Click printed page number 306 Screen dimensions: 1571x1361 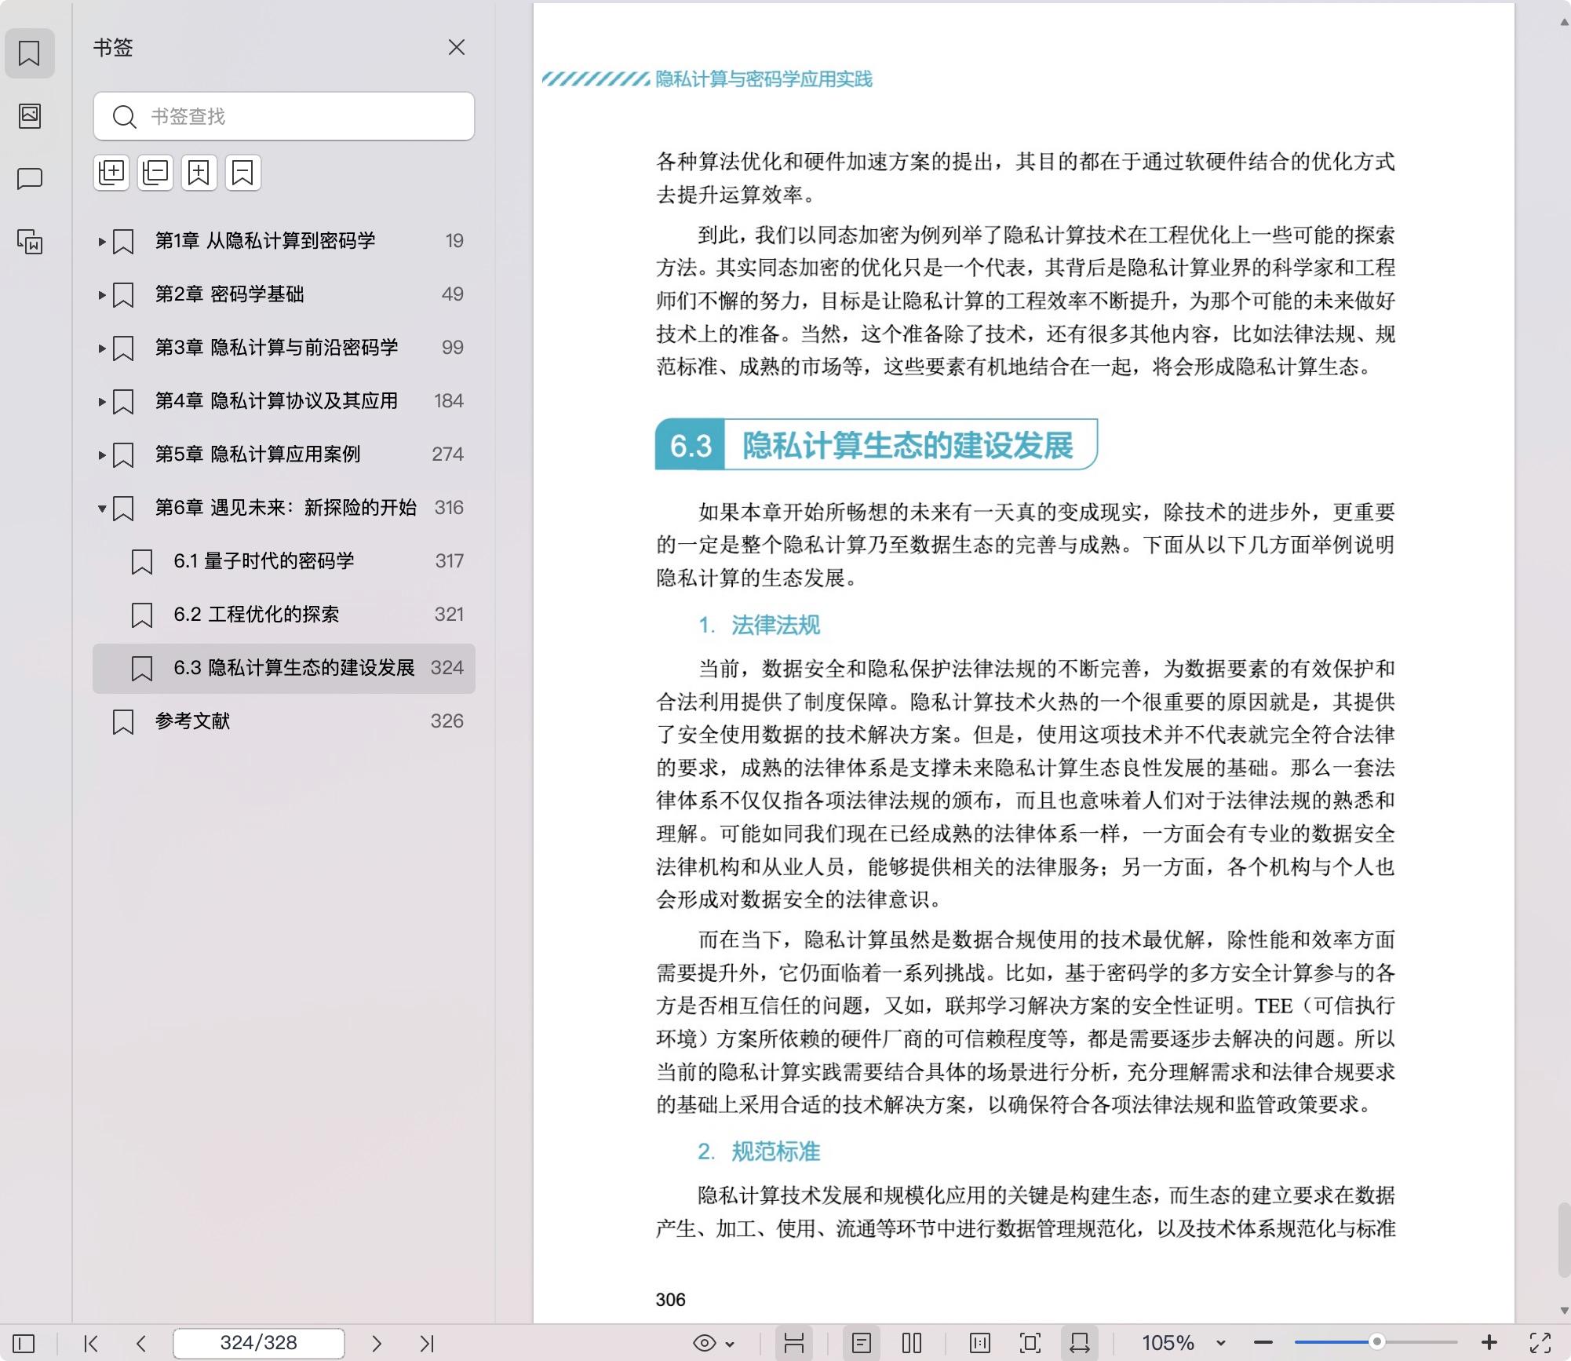[x=670, y=1300]
